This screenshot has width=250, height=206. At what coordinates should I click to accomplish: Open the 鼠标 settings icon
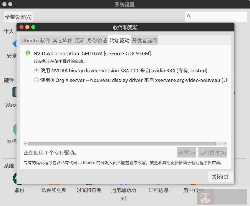(13, 129)
